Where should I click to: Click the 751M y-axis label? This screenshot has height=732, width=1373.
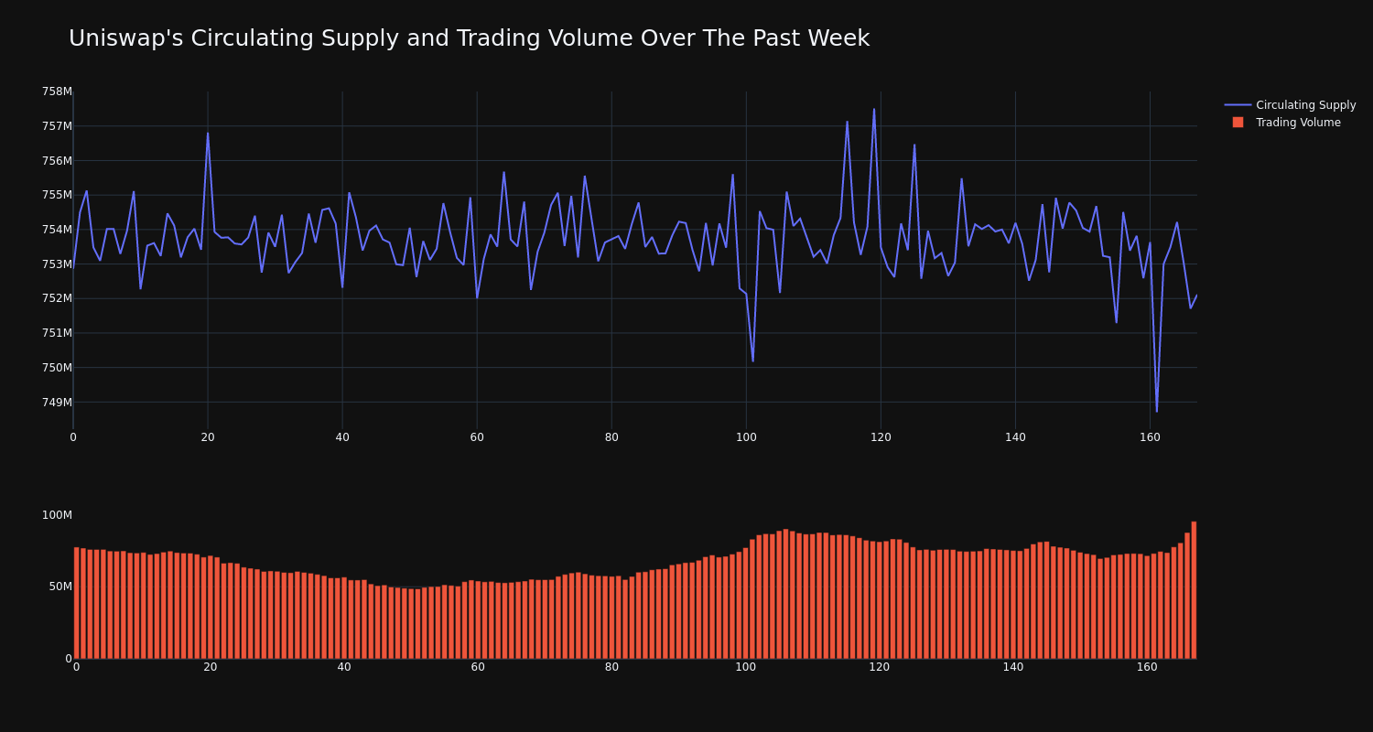tap(57, 333)
